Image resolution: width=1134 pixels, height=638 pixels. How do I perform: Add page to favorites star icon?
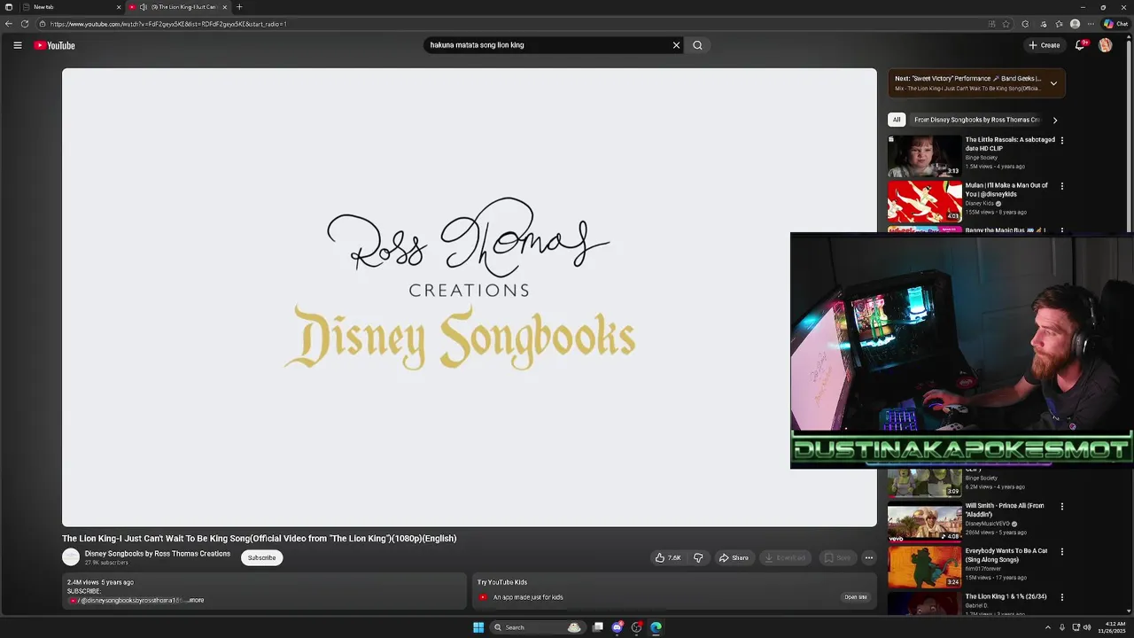pos(1006,24)
